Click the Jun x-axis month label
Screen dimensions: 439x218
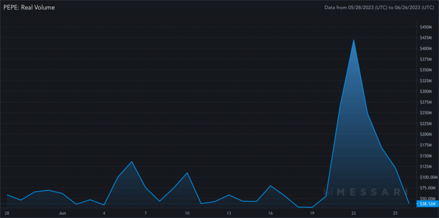tap(63, 213)
